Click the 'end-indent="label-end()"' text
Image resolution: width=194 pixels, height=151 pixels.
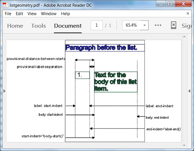coord(164,129)
